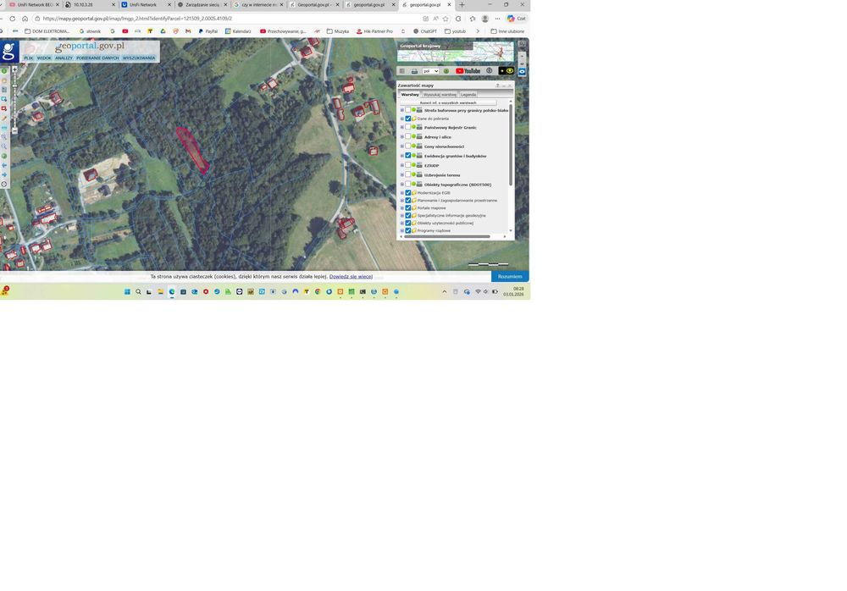The image size is (847, 591).
Task: Enable the Adresy i ulice layer checkbox
Action: point(408,136)
